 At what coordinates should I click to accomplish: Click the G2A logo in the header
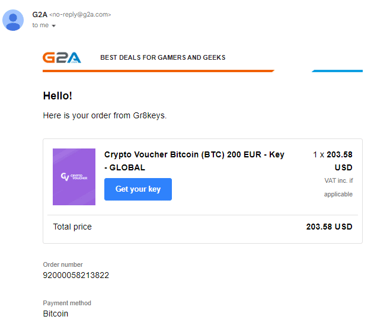(x=62, y=57)
